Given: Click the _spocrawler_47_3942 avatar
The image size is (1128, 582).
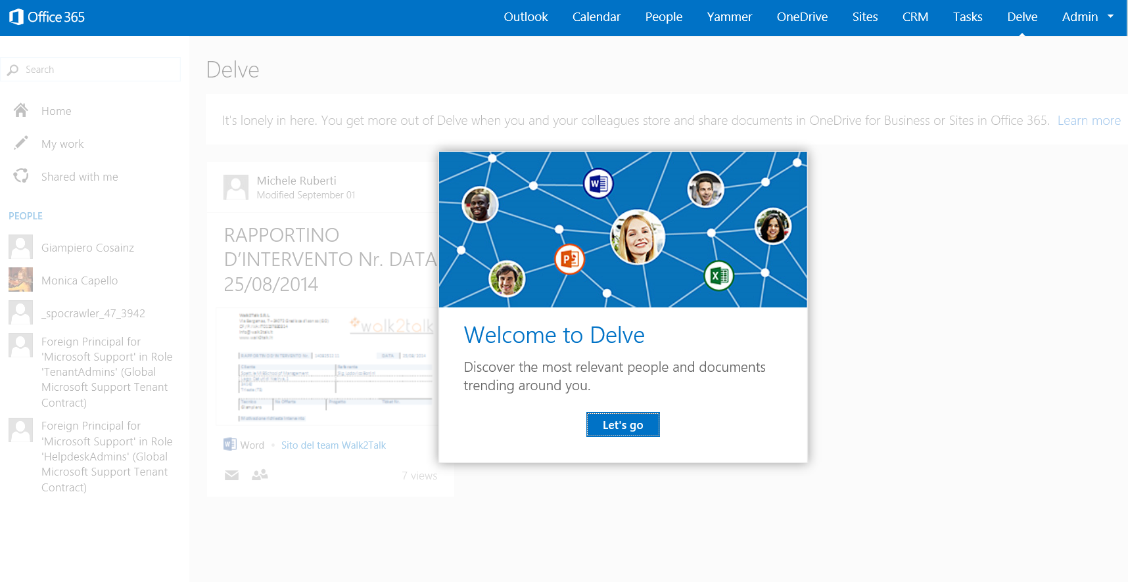Looking at the screenshot, I should coord(20,313).
